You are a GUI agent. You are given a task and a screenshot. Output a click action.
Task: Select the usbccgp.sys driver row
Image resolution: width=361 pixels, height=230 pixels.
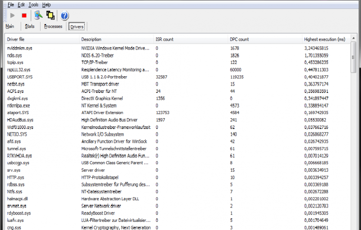[178, 163]
